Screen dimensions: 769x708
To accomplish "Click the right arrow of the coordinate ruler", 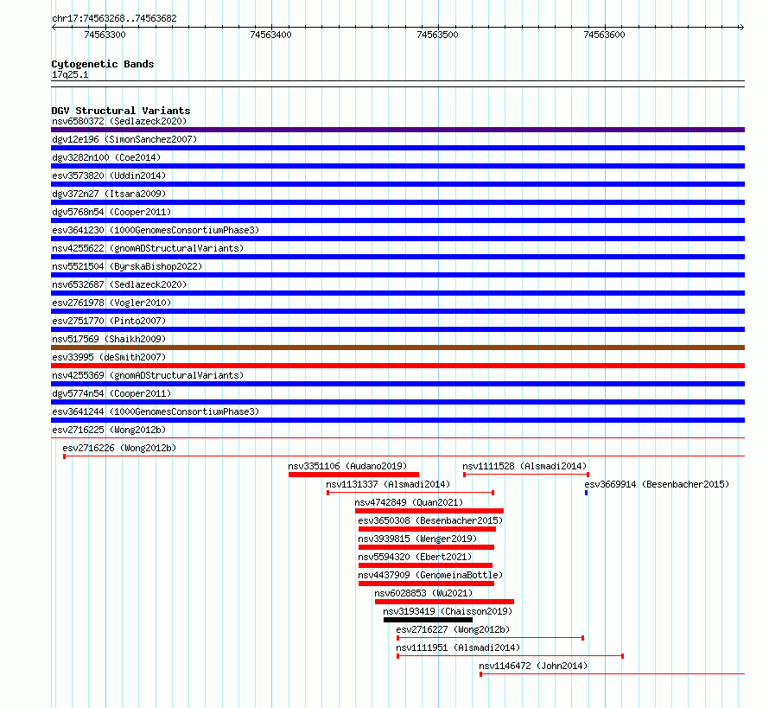I will [x=741, y=28].
